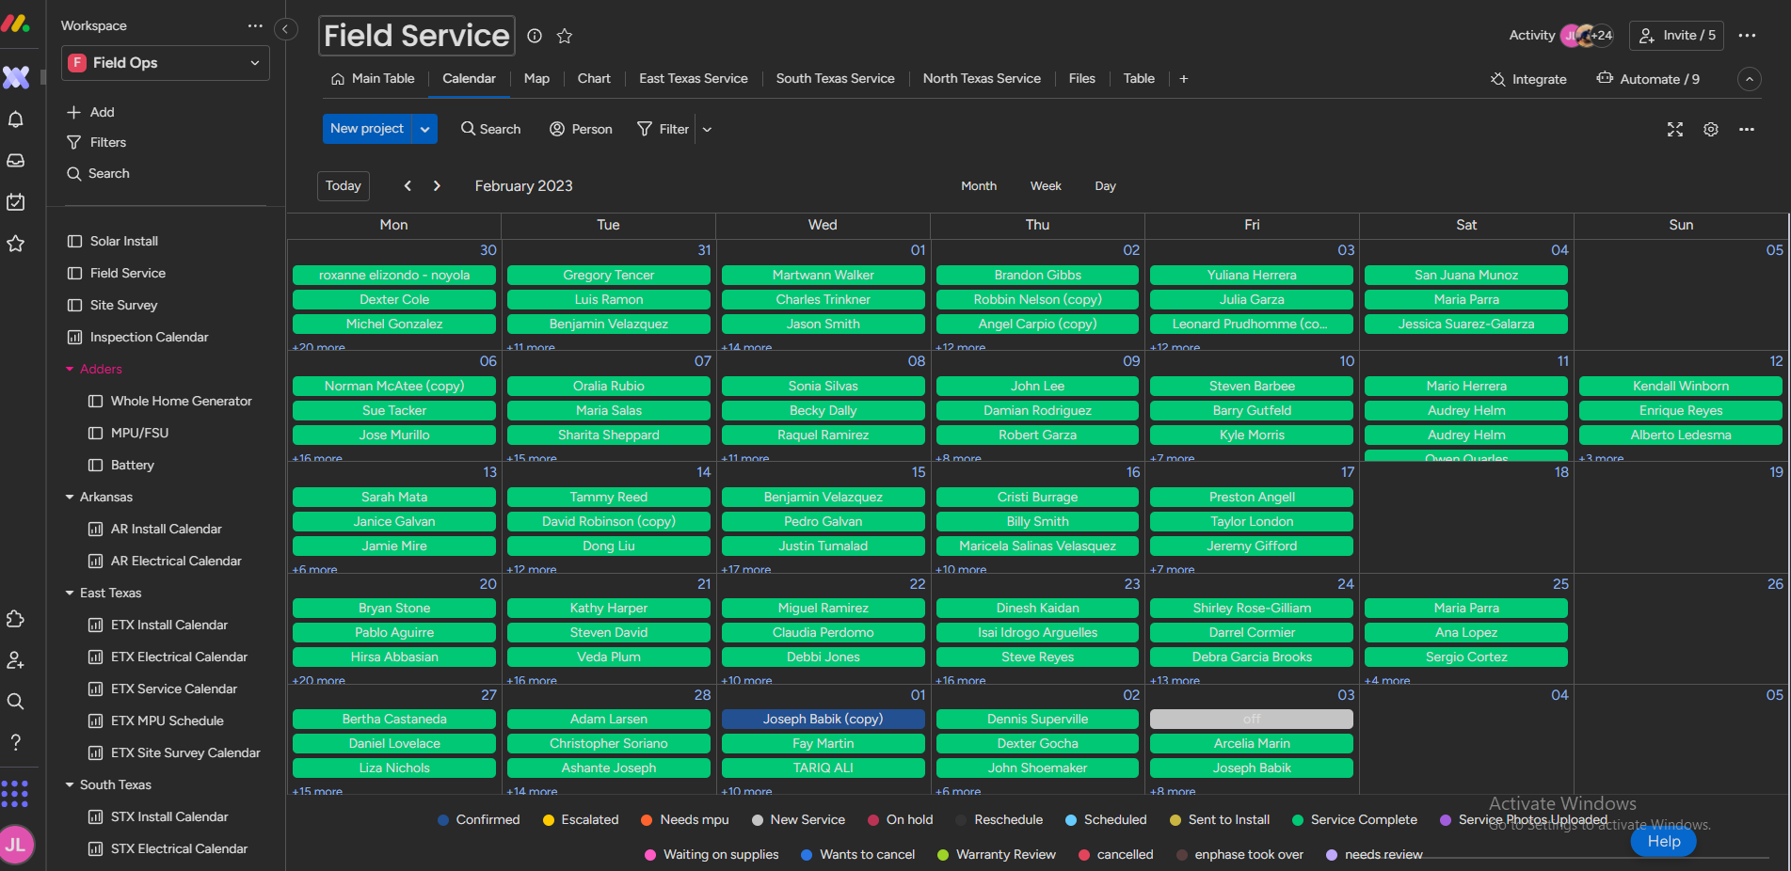1791x871 pixels.
Task: Switch to Chart tab
Action: pos(594,79)
